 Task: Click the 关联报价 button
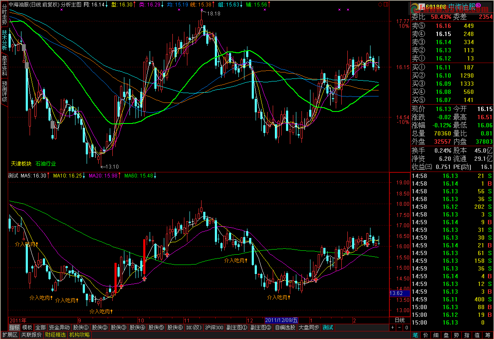point(32,335)
